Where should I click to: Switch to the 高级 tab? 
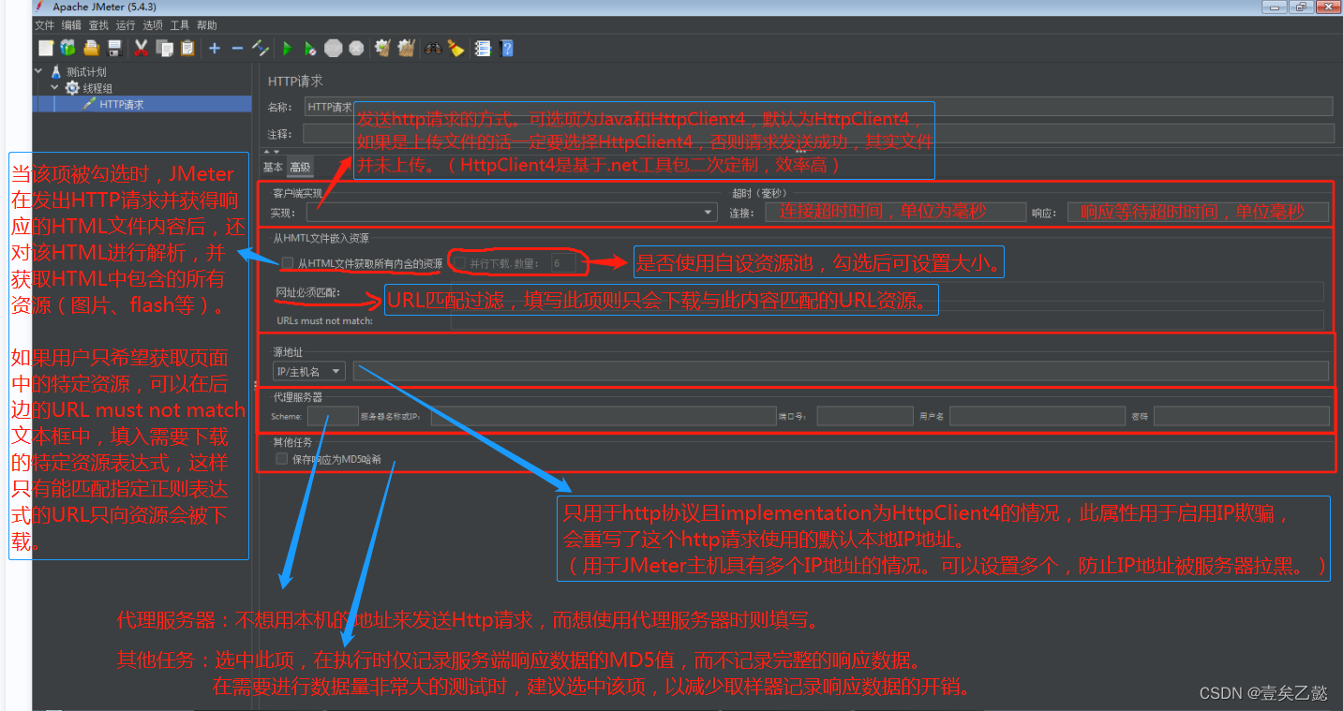pos(300,167)
